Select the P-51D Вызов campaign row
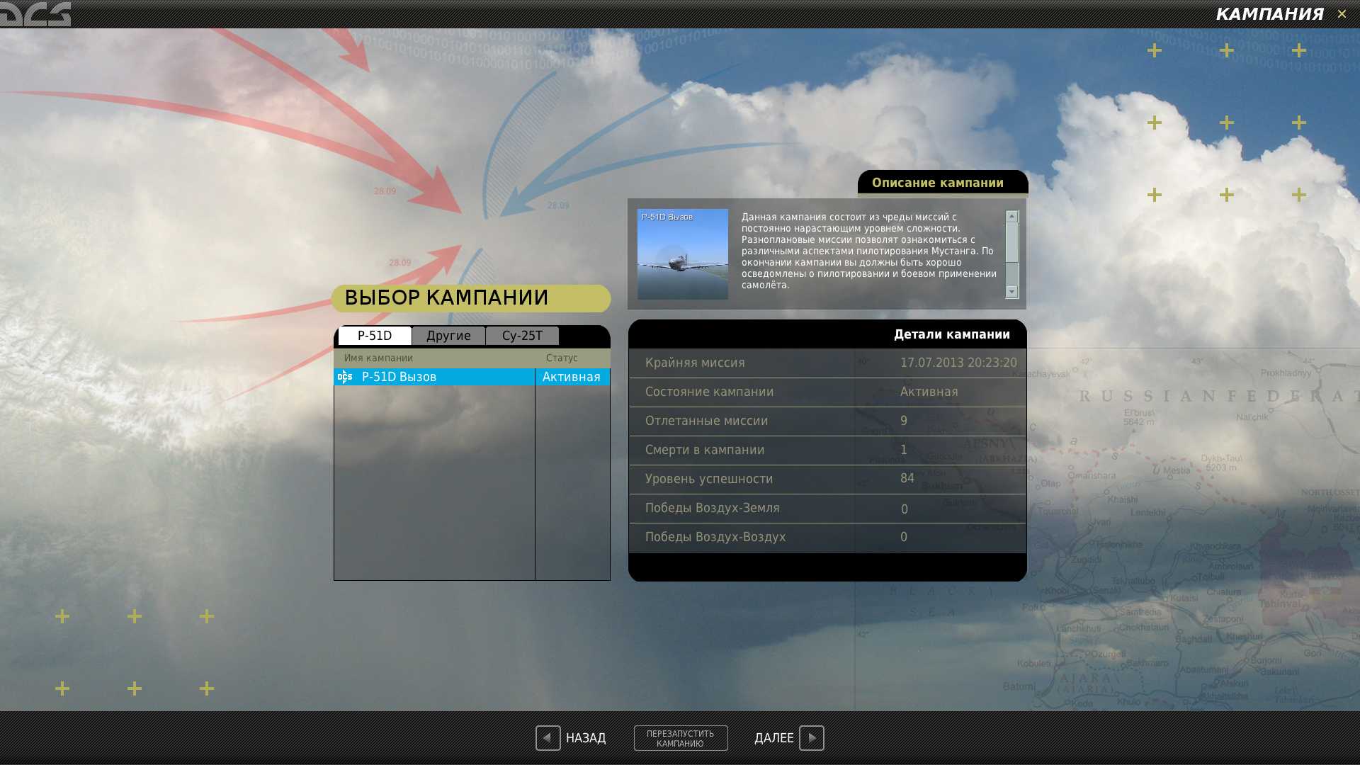 pyautogui.click(x=472, y=377)
